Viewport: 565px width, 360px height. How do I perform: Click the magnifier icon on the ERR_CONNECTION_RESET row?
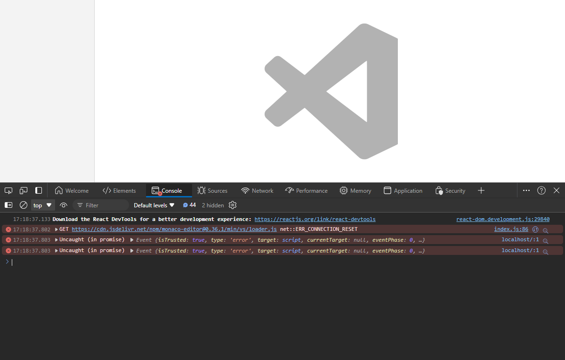click(545, 230)
